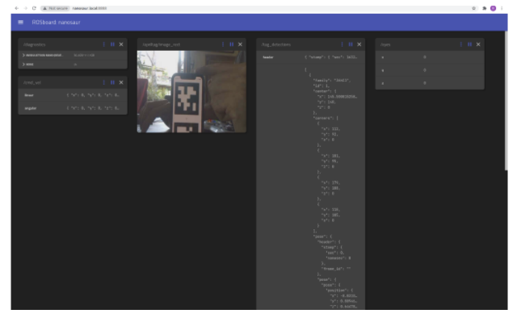Select the y row in /eyes panel
521x322 pixels.
tap(430, 70)
